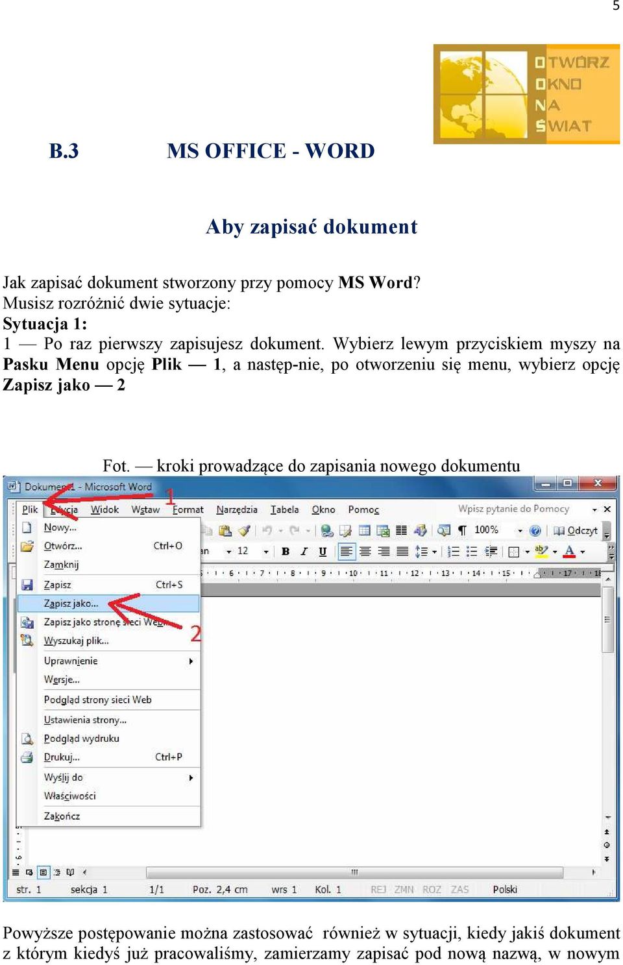Click the Drukuj printer icon
The width and height of the screenshot is (623, 965).
(x=27, y=757)
